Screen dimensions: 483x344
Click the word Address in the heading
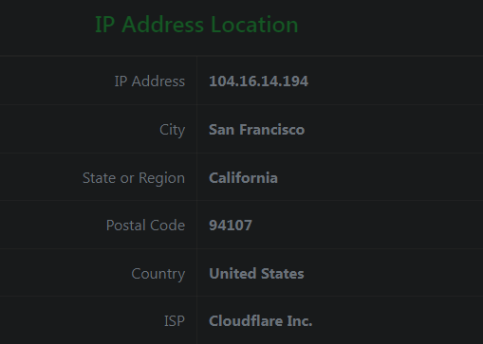pos(162,25)
